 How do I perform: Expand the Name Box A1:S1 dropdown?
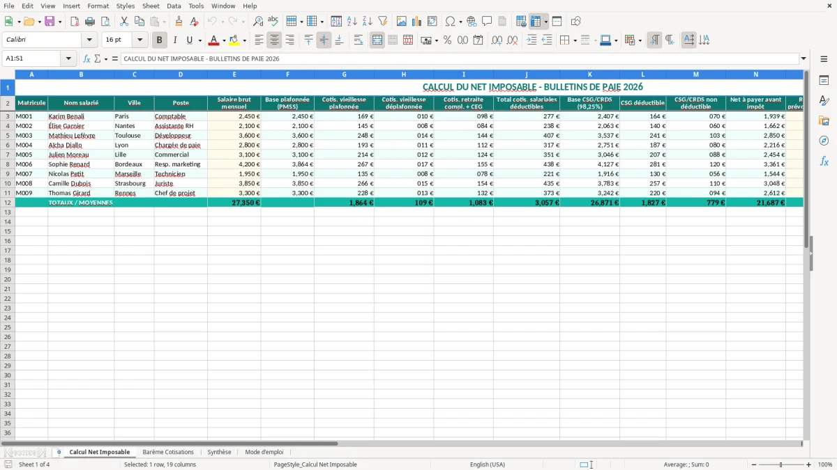[x=68, y=58]
